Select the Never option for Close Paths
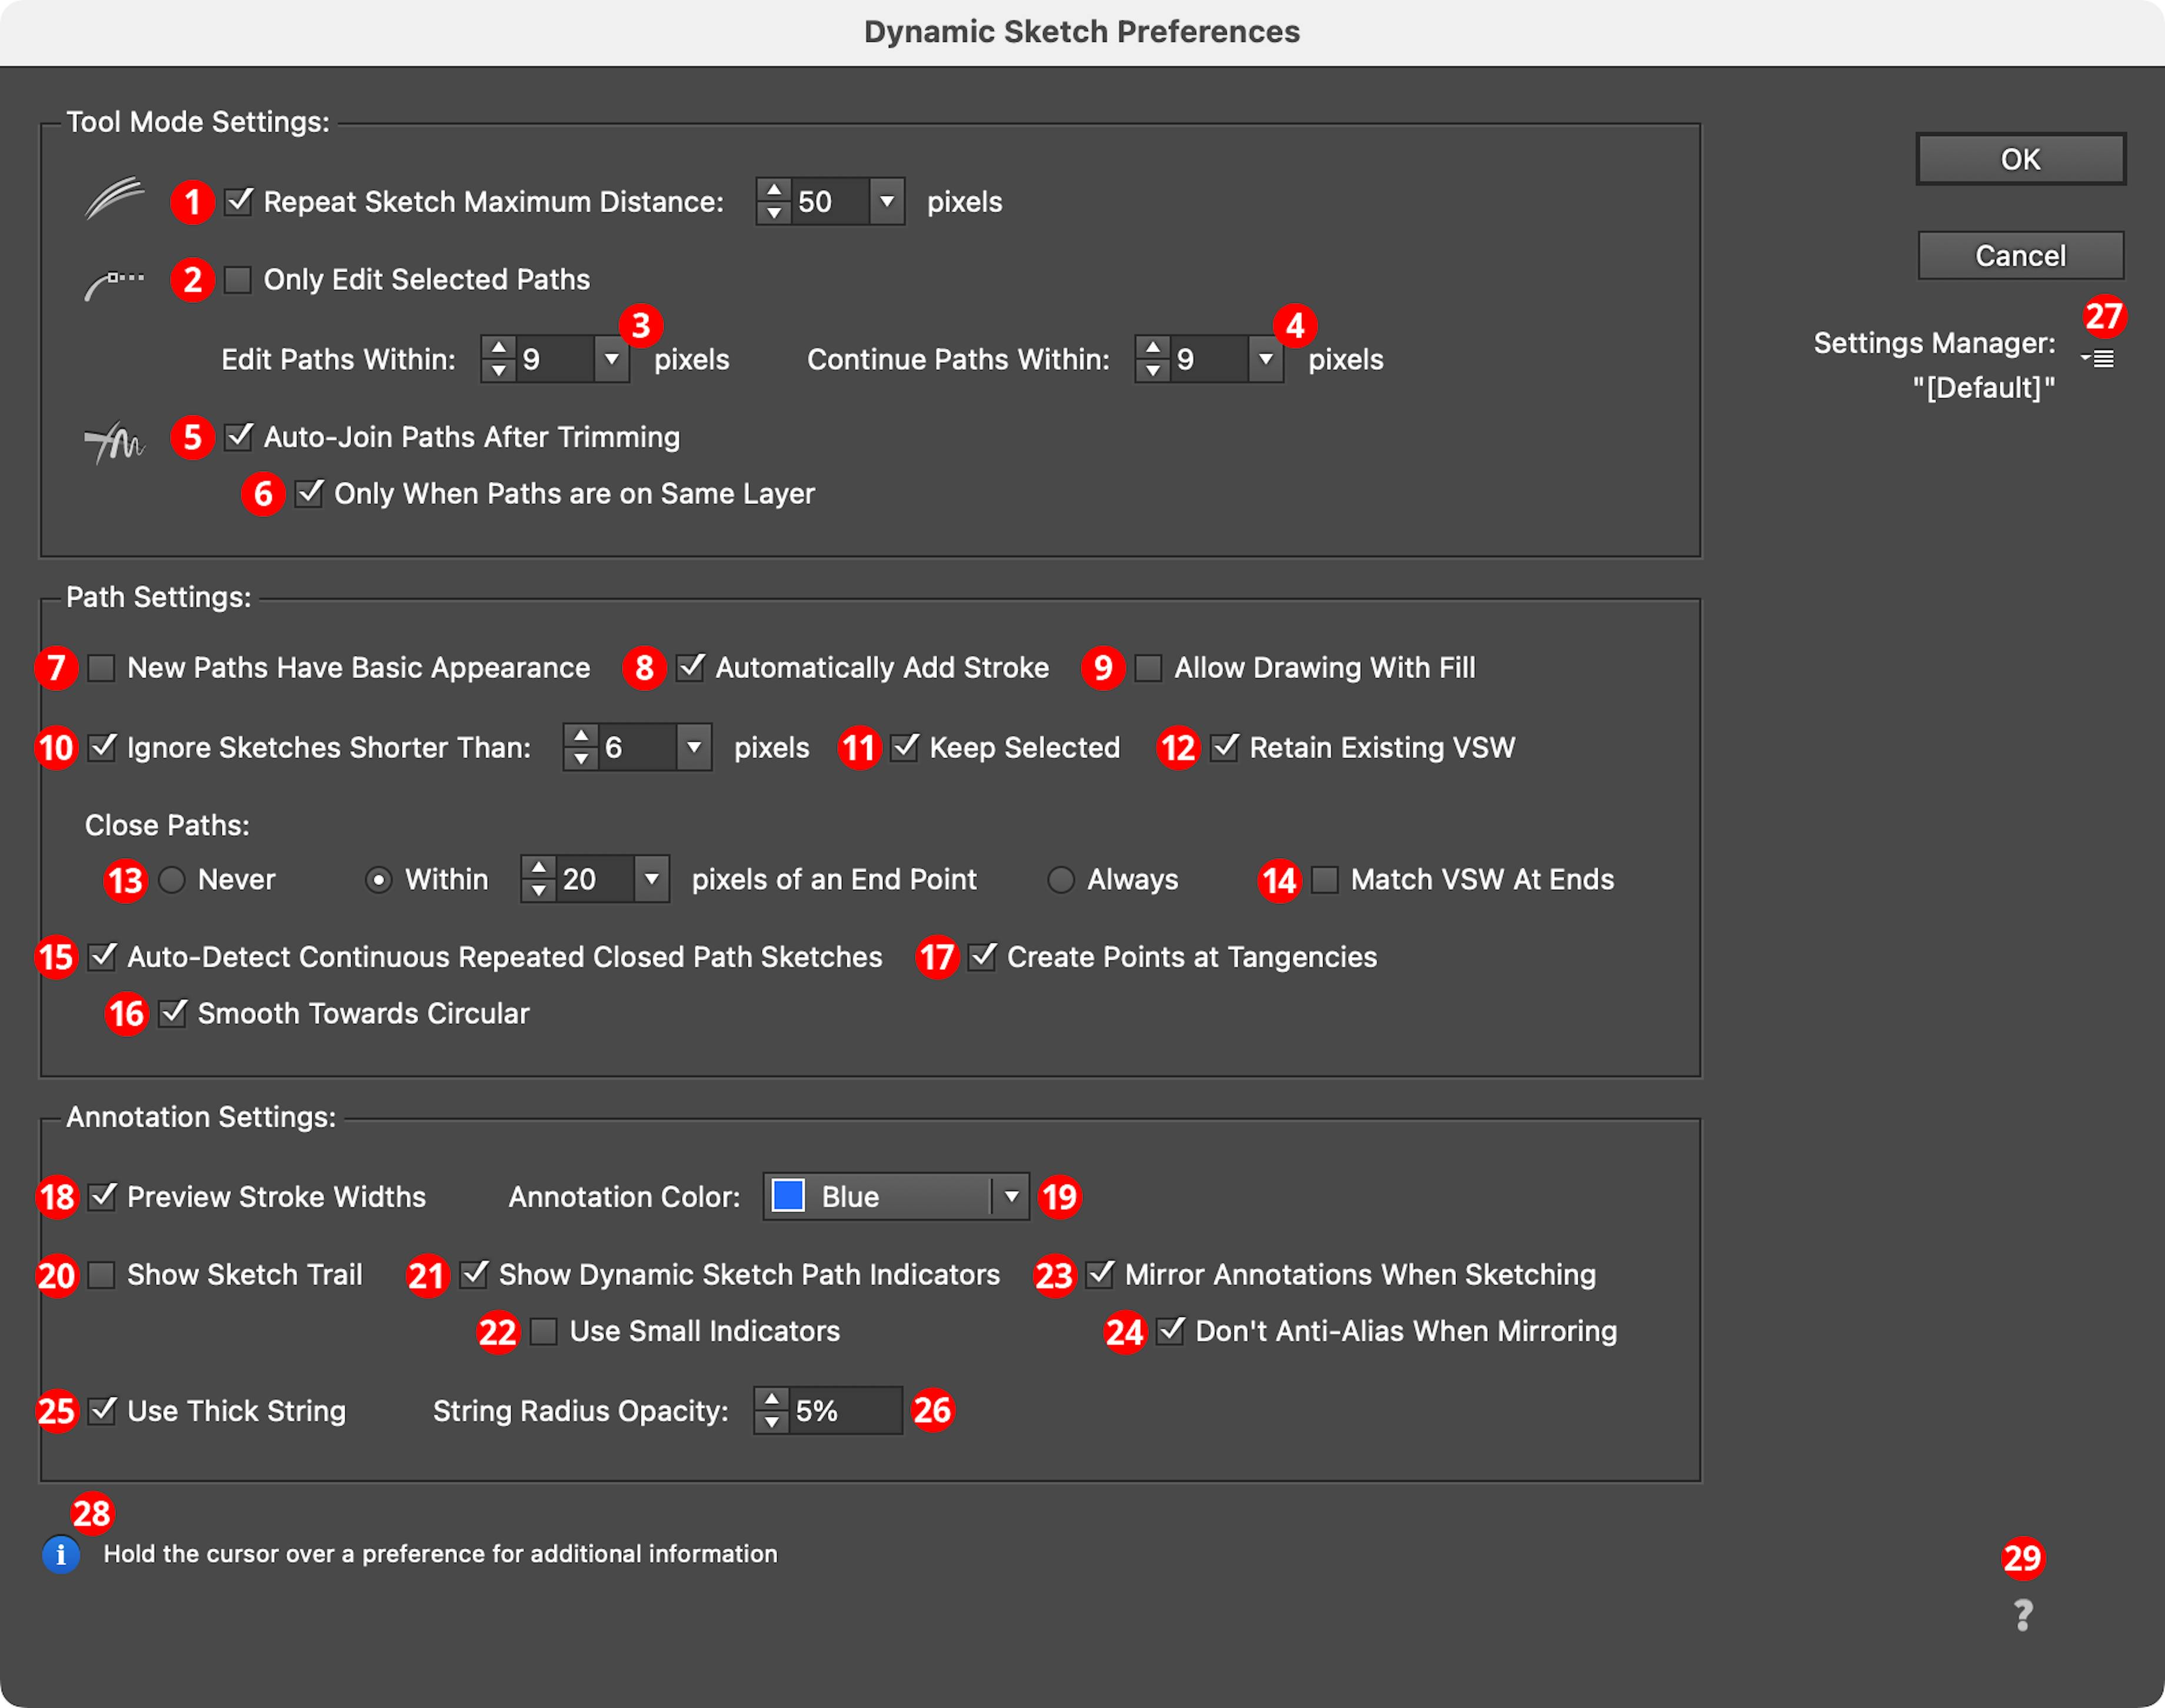The width and height of the screenshot is (2165, 1708). pos(172,880)
